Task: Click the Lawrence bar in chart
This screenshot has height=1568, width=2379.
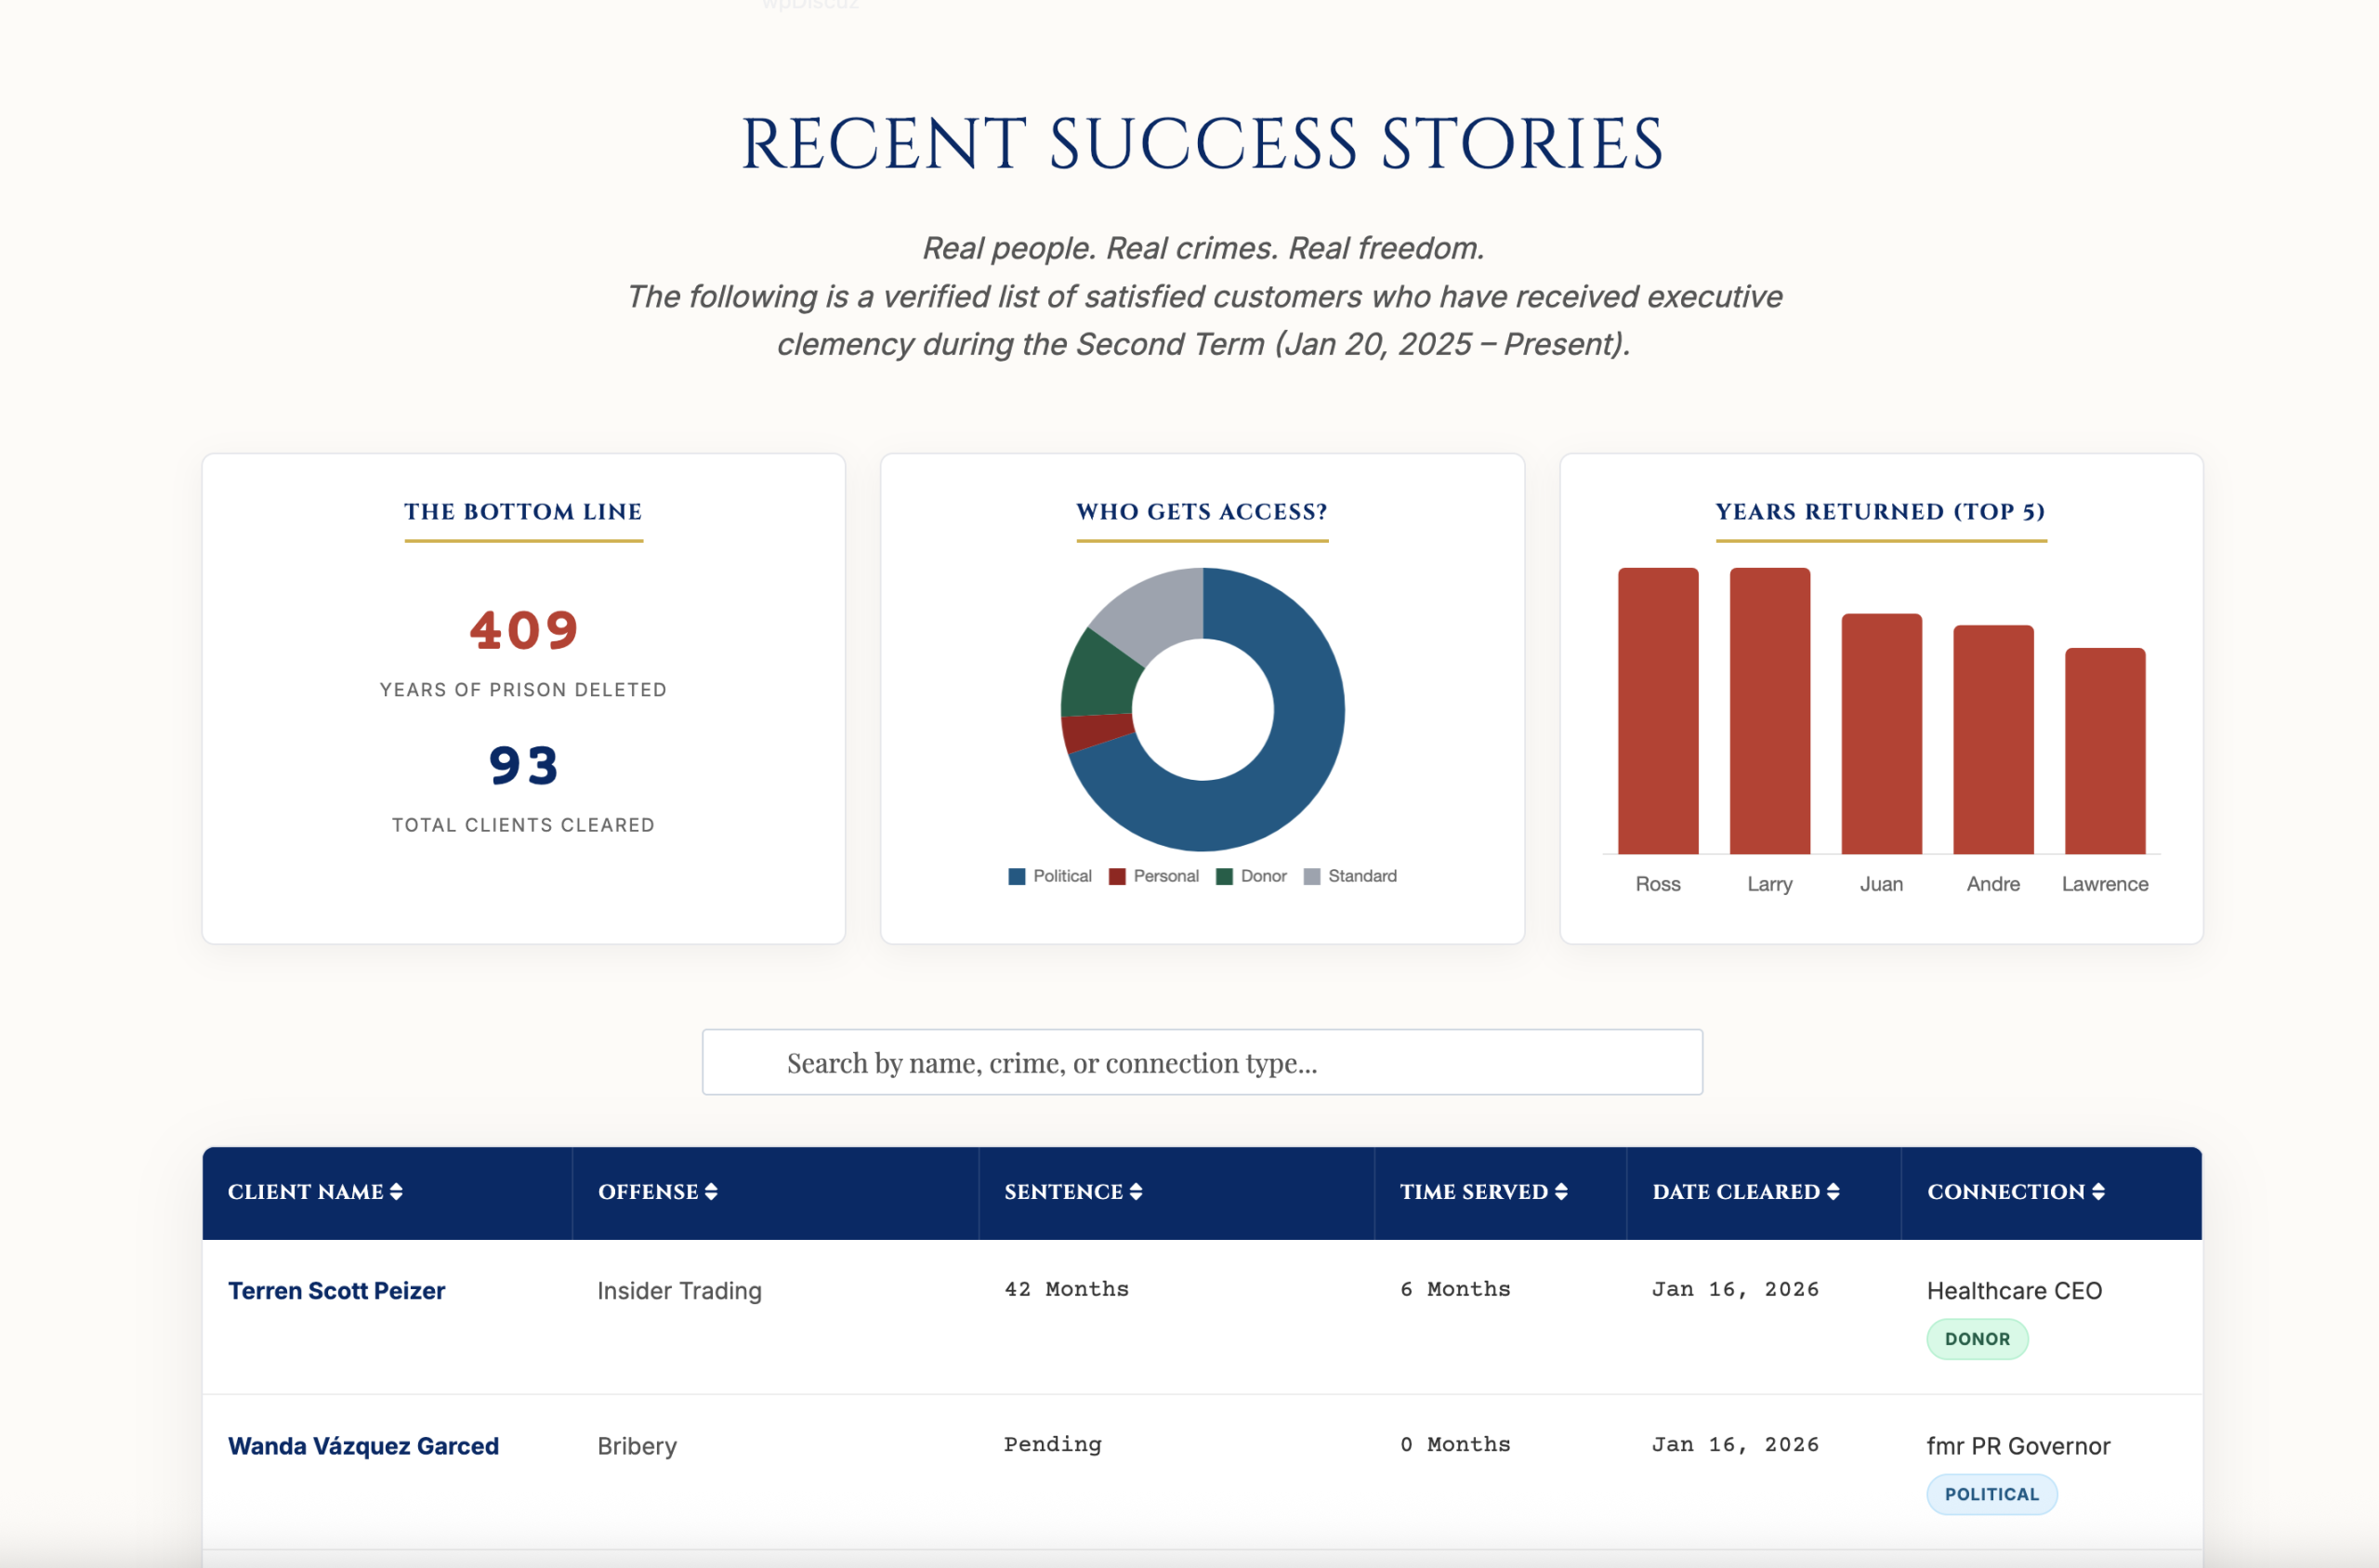Action: pos(2104,751)
